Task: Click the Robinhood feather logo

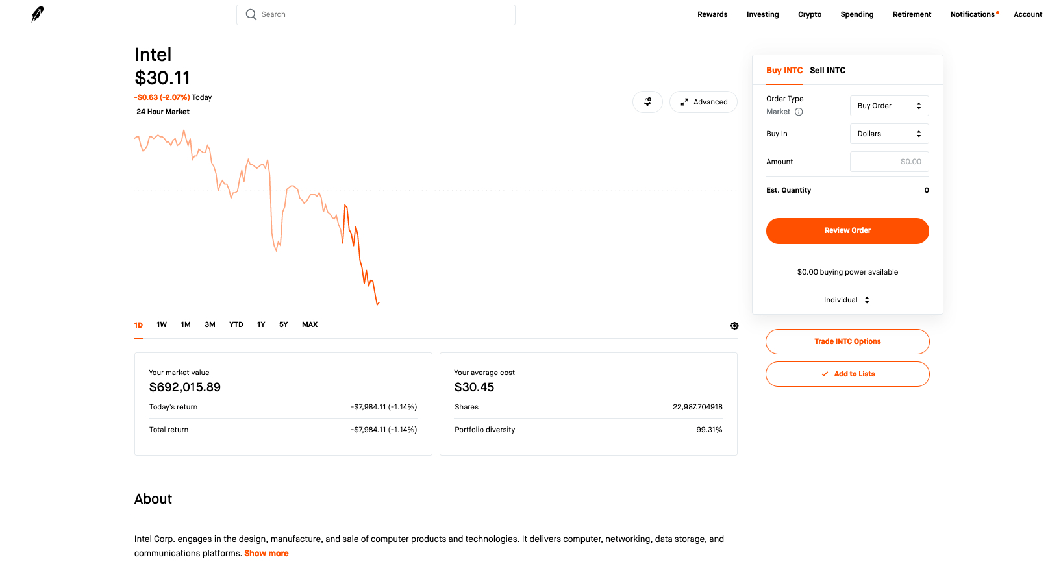Action: pyautogui.click(x=38, y=14)
